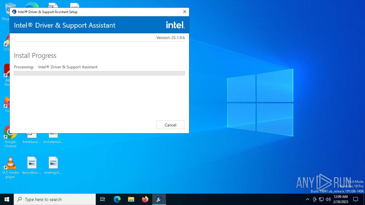This screenshot has height=205, width=365.
Task: Select the breakbeac desktop file
Action: 32,138
